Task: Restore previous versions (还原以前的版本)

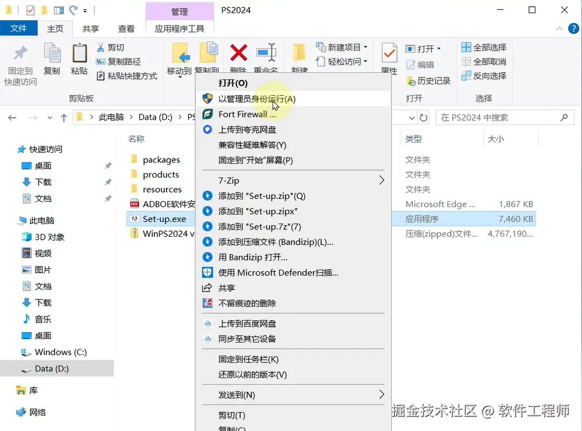Action: (x=293, y=374)
